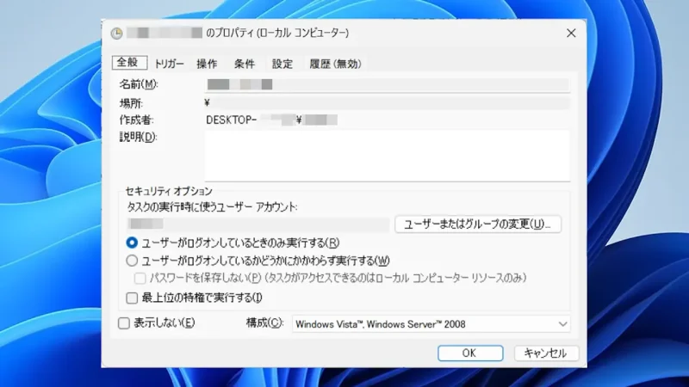Click the 名前 input field
Screen dimensions: 689x387
tap(387, 84)
